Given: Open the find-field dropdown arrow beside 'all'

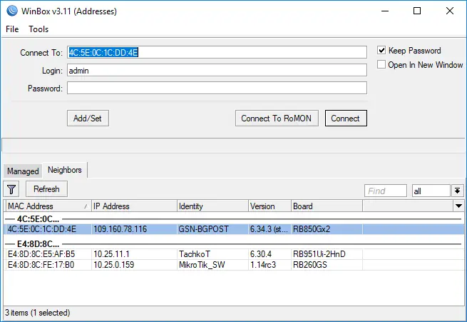Looking at the screenshot, I should tap(458, 191).
